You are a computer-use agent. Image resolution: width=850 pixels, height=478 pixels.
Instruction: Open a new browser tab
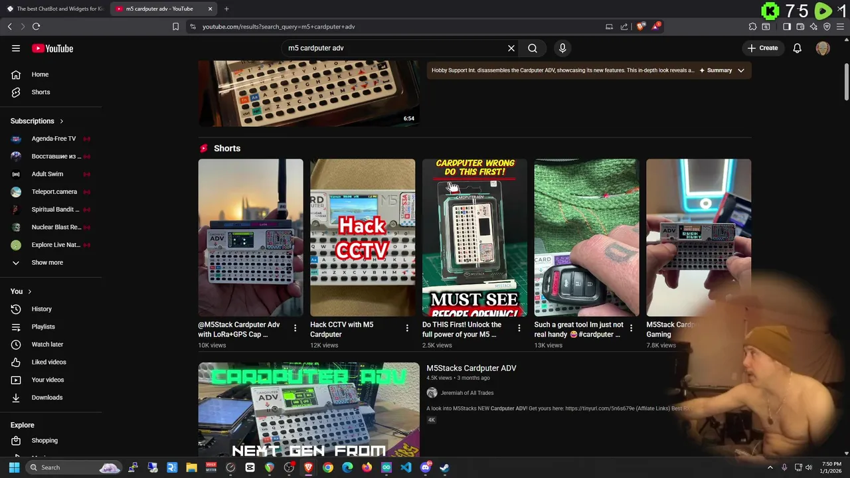pos(226,9)
